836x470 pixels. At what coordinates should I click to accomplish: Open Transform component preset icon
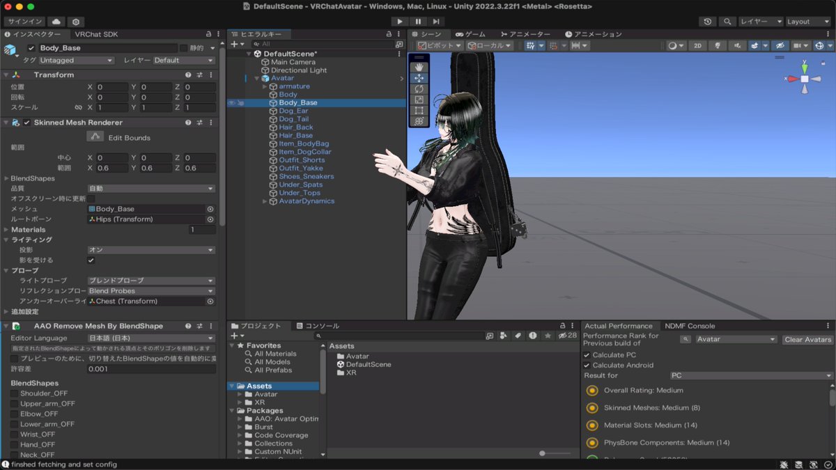click(x=199, y=75)
